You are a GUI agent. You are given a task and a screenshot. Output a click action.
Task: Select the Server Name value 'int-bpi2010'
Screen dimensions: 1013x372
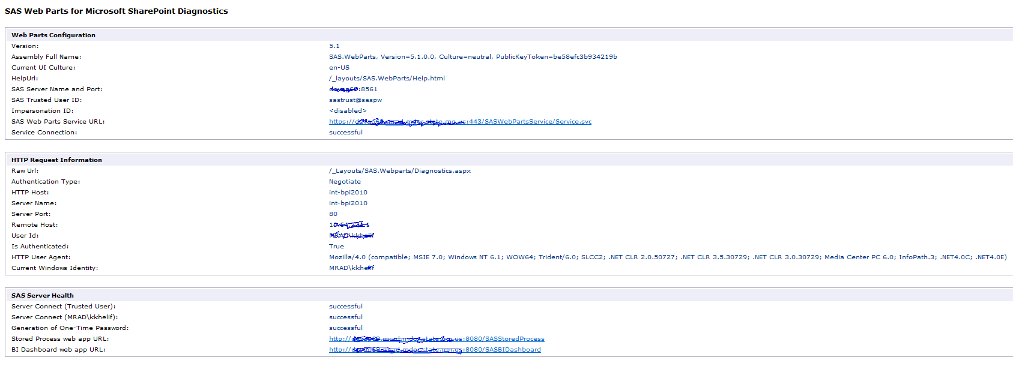(x=348, y=203)
